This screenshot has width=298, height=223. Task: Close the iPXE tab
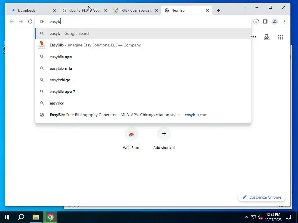pos(157,10)
